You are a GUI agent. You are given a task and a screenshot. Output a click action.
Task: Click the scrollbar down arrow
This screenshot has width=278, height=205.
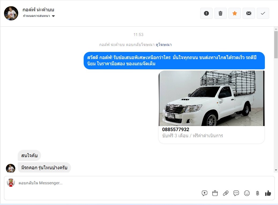[x=276, y=170]
